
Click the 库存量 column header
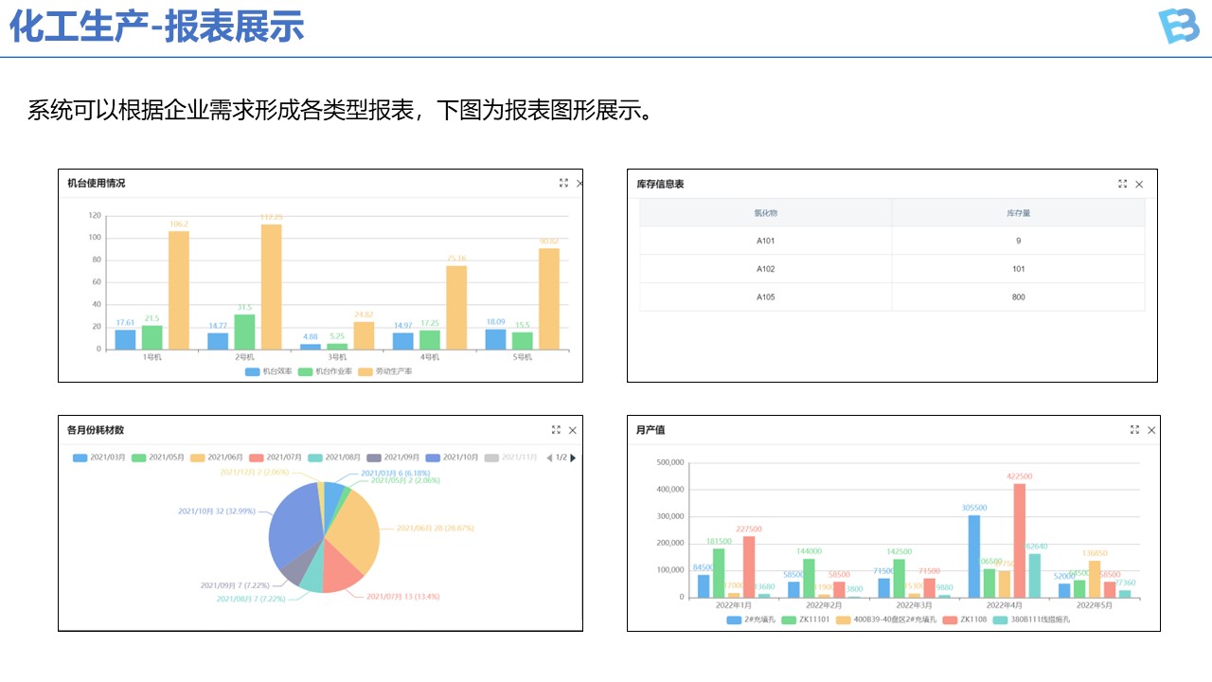pos(1018,213)
